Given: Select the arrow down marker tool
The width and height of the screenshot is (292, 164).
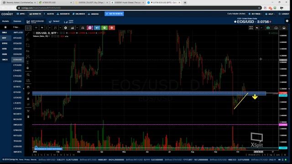Looking at the screenshot, I should 28,68.
